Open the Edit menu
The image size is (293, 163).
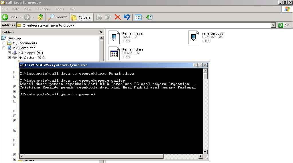point(16,9)
